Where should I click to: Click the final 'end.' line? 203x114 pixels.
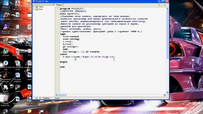coord(63,67)
